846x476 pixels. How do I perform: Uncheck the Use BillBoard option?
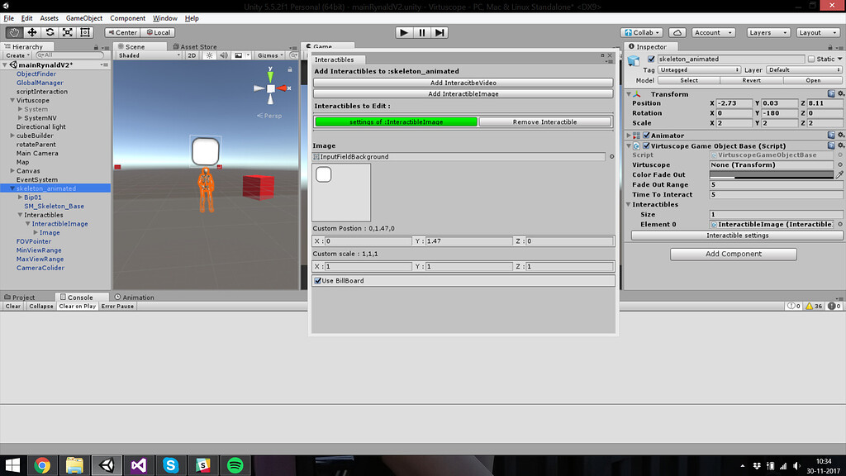click(318, 280)
